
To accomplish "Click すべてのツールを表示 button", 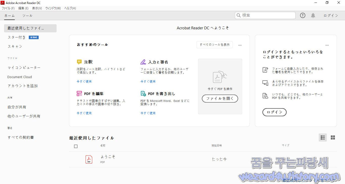I will click(215, 45).
